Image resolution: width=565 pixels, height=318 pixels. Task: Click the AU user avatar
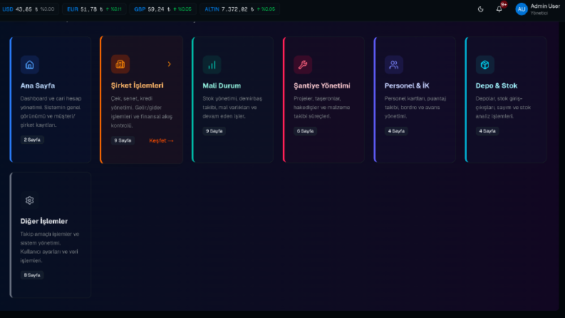tap(522, 9)
